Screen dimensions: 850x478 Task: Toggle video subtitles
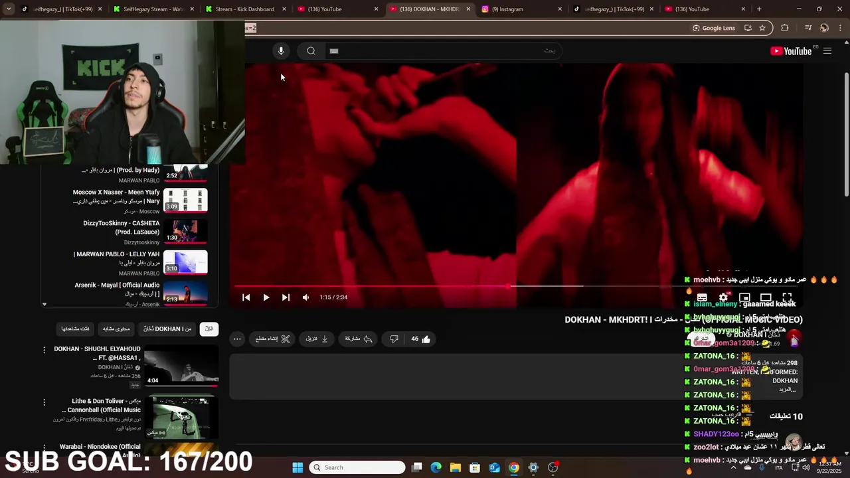(x=702, y=297)
